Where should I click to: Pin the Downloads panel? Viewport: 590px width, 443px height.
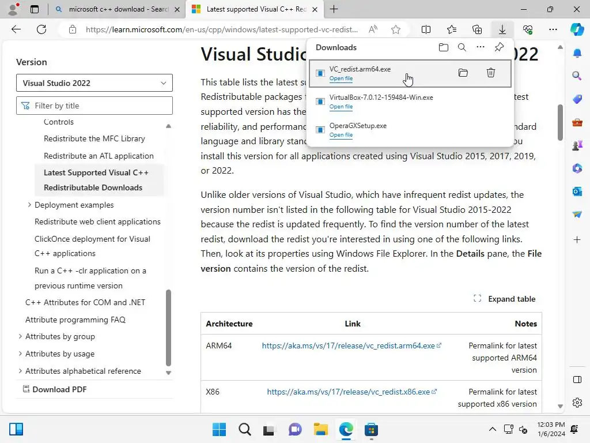pos(499,47)
